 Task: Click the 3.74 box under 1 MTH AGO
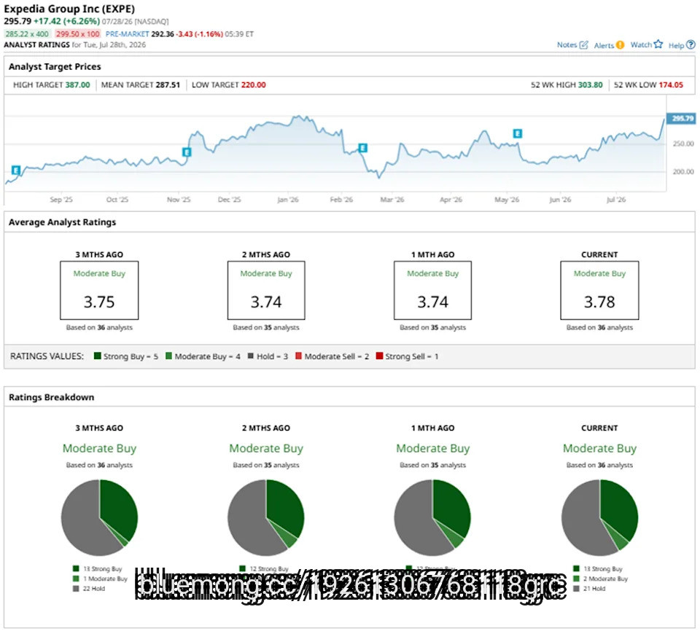(x=432, y=290)
